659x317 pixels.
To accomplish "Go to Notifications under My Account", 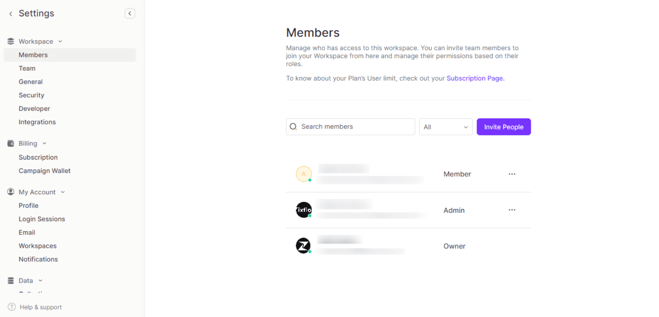I will [x=38, y=259].
